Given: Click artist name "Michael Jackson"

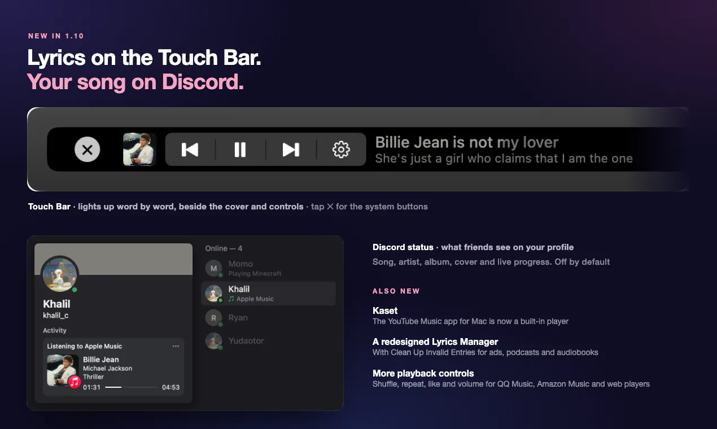Looking at the screenshot, I should click(108, 368).
